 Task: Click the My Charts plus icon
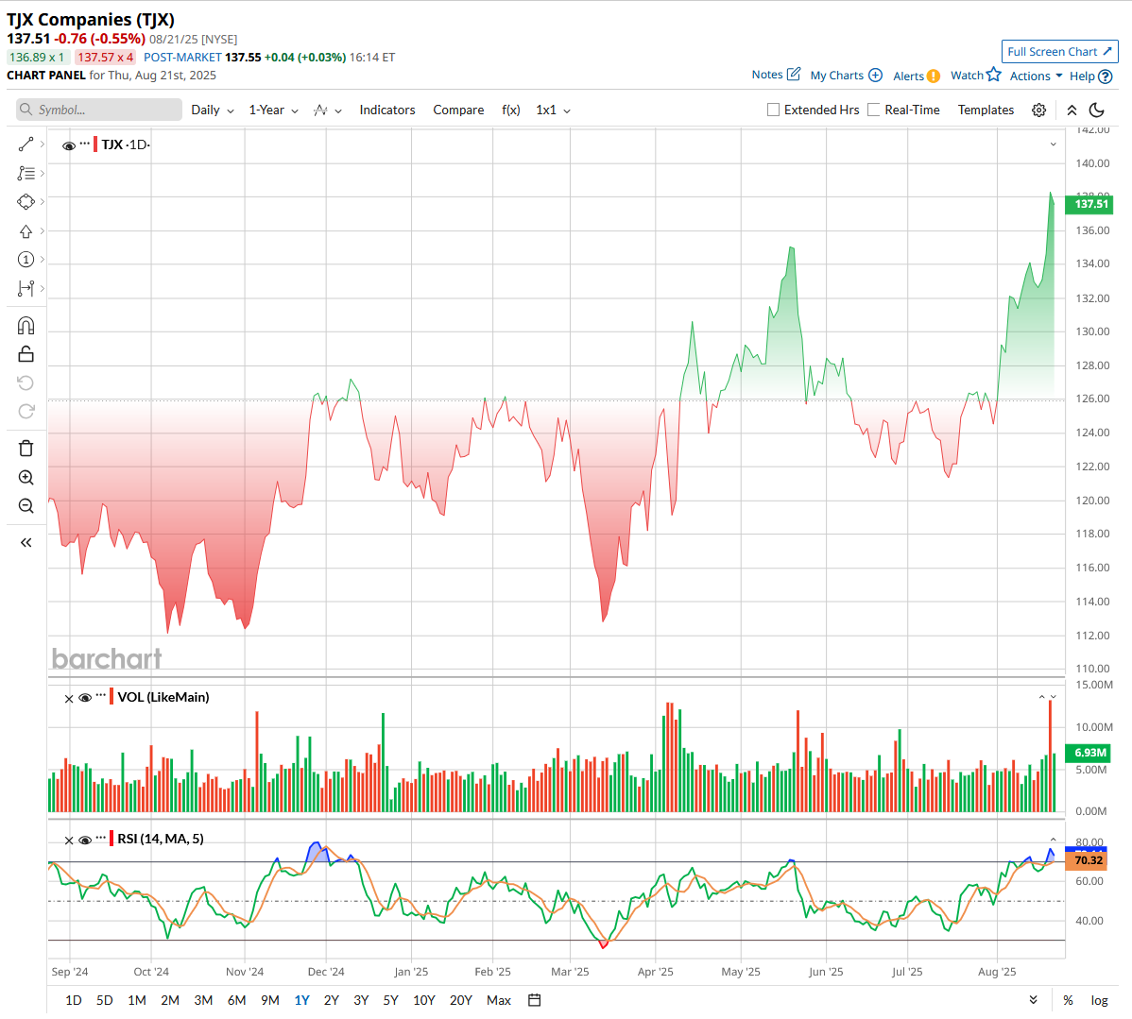tap(875, 75)
